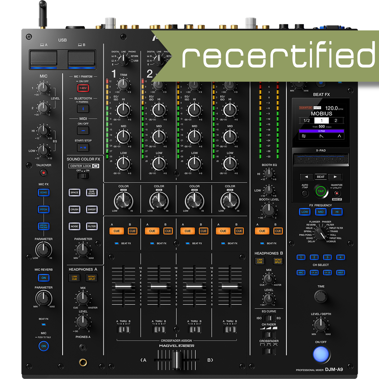The height and width of the screenshot is (379, 379).
Task: Click the TALKOVER red button
Action: click(x=44, y=173)
